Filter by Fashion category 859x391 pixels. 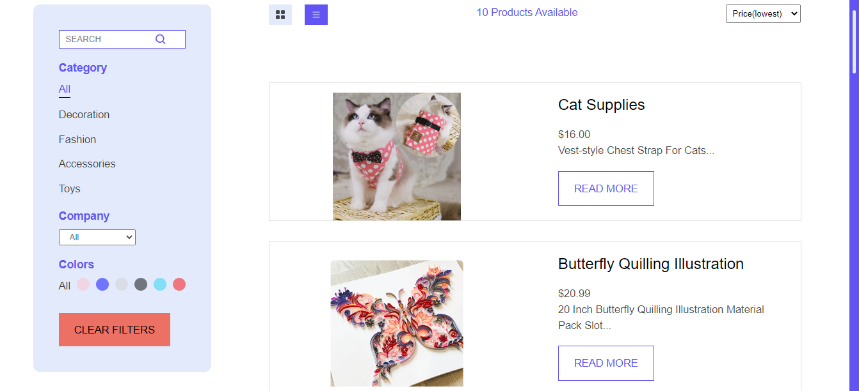pyautogui.click(x=77, y=139)
